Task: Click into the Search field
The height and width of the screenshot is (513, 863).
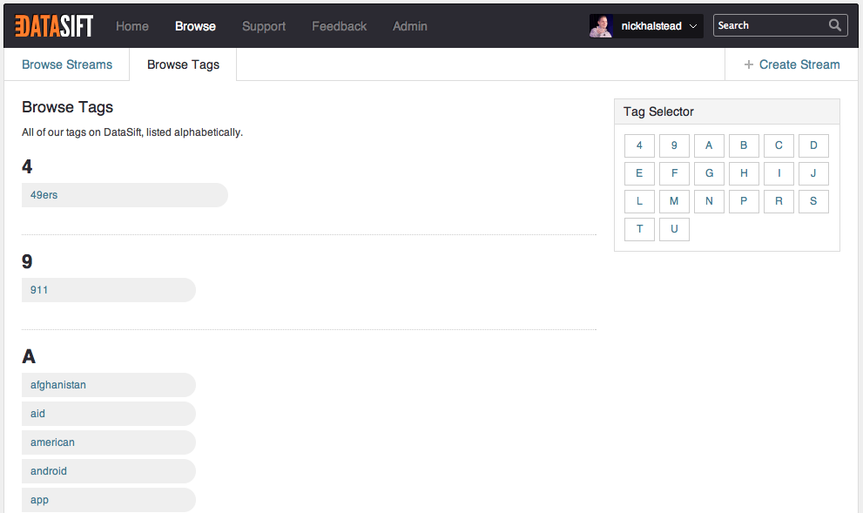Action: (768, 25)
